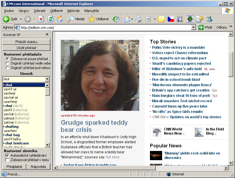Click the Přeložit stránku button
The width and height of the screenshot is (235, 178).
pos(26,42)
